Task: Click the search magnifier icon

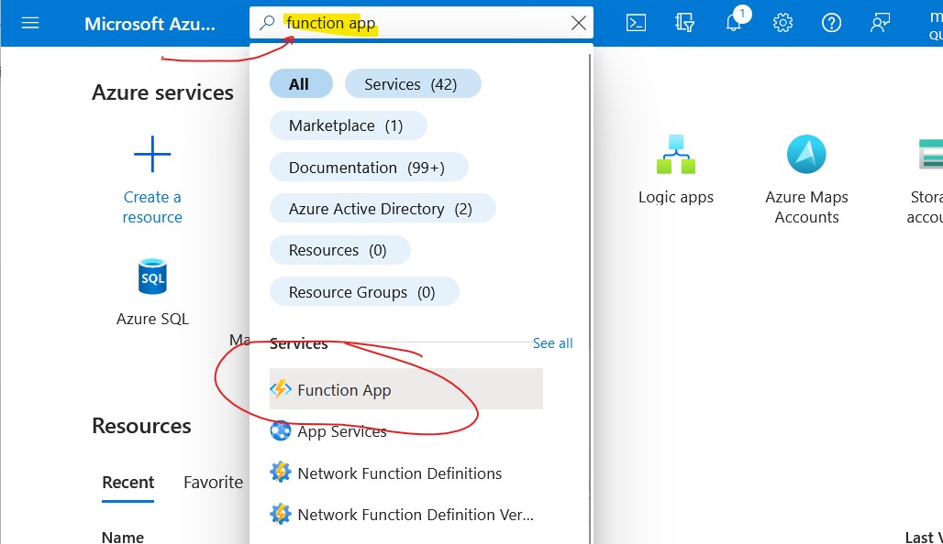Action: (x=267, y=23)
